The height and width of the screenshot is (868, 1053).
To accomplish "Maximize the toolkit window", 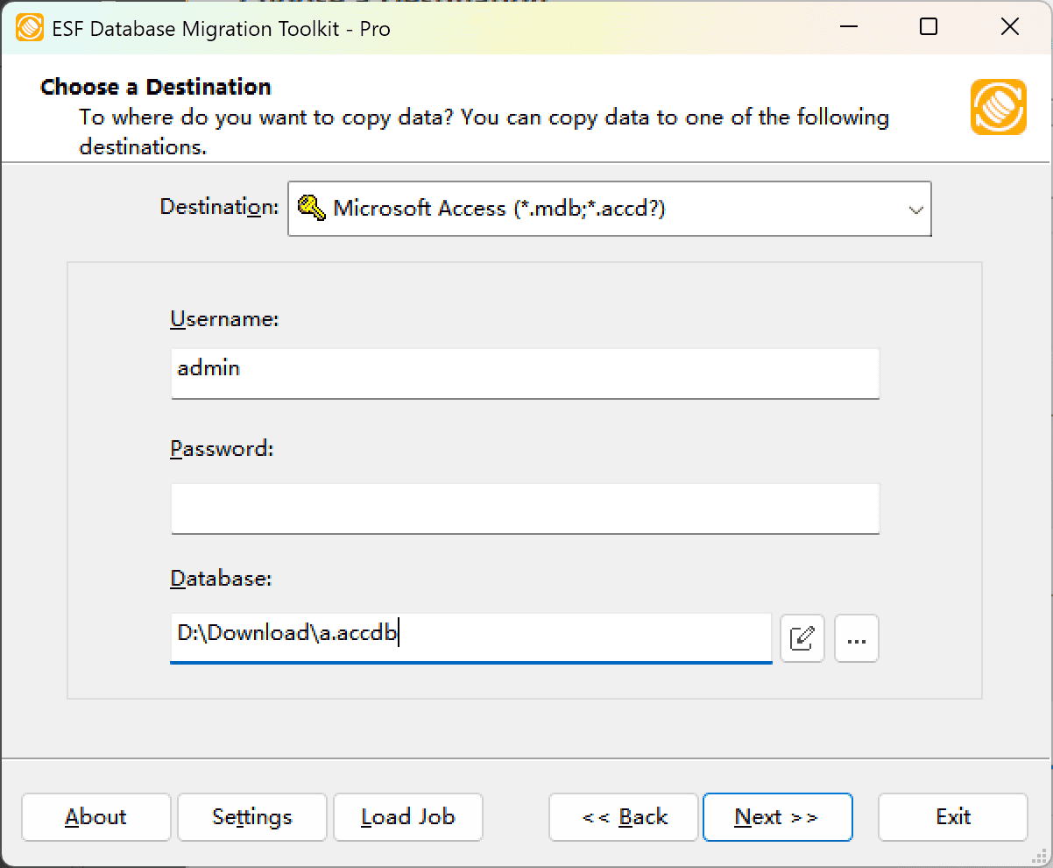I will tap(928, 27).
